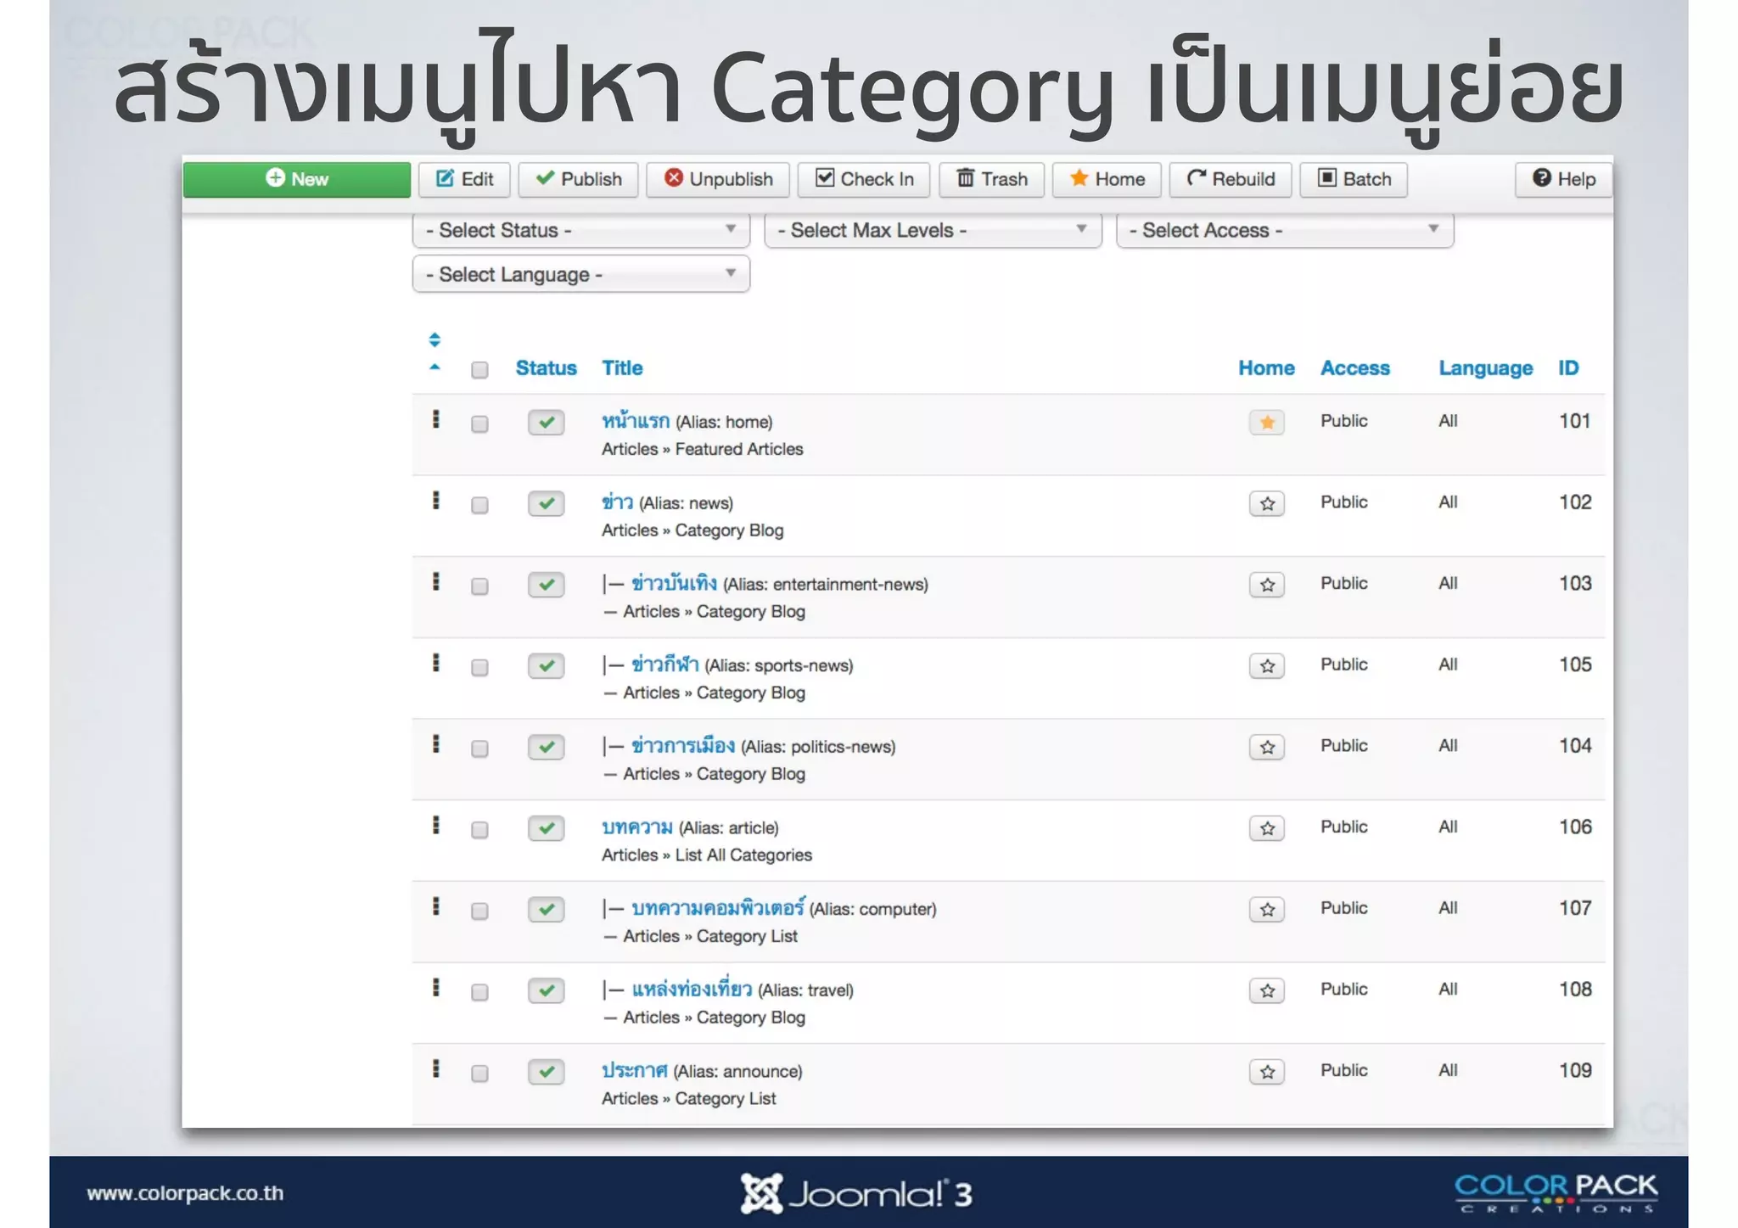The height and width of the screenshot is (1228, 1738).
Task: Tick checkbox for travel alias row
Action: pyautogui.click(x=479, y=992)
